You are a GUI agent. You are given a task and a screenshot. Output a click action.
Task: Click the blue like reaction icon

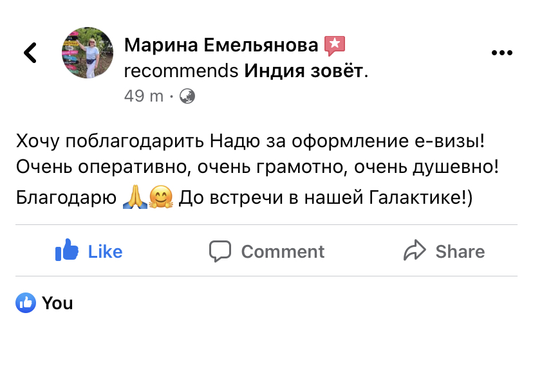26,303
